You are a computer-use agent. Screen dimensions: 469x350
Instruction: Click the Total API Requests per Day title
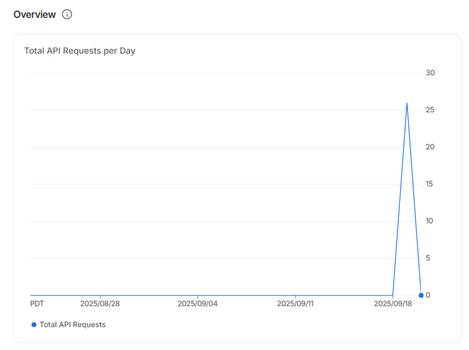coord(80,51)
